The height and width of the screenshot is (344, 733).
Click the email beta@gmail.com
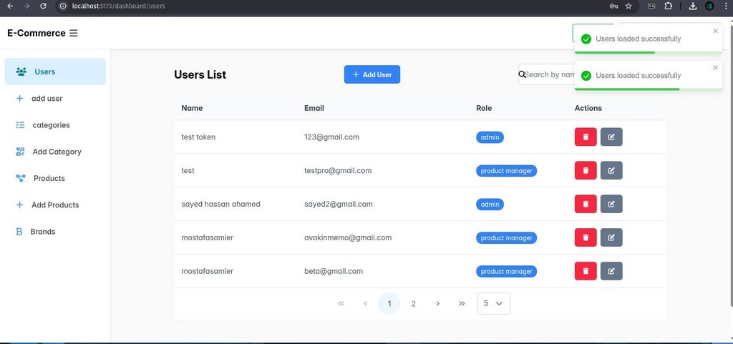(x=334, y=271)
